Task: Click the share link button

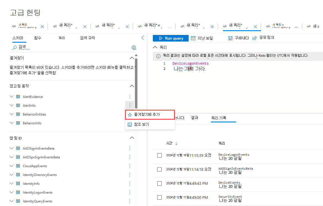Action: [263, 38]
